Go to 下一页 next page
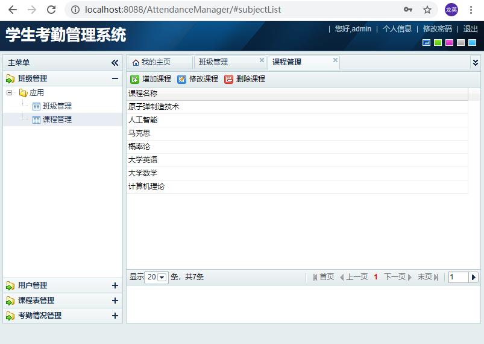 coord(398,277)
